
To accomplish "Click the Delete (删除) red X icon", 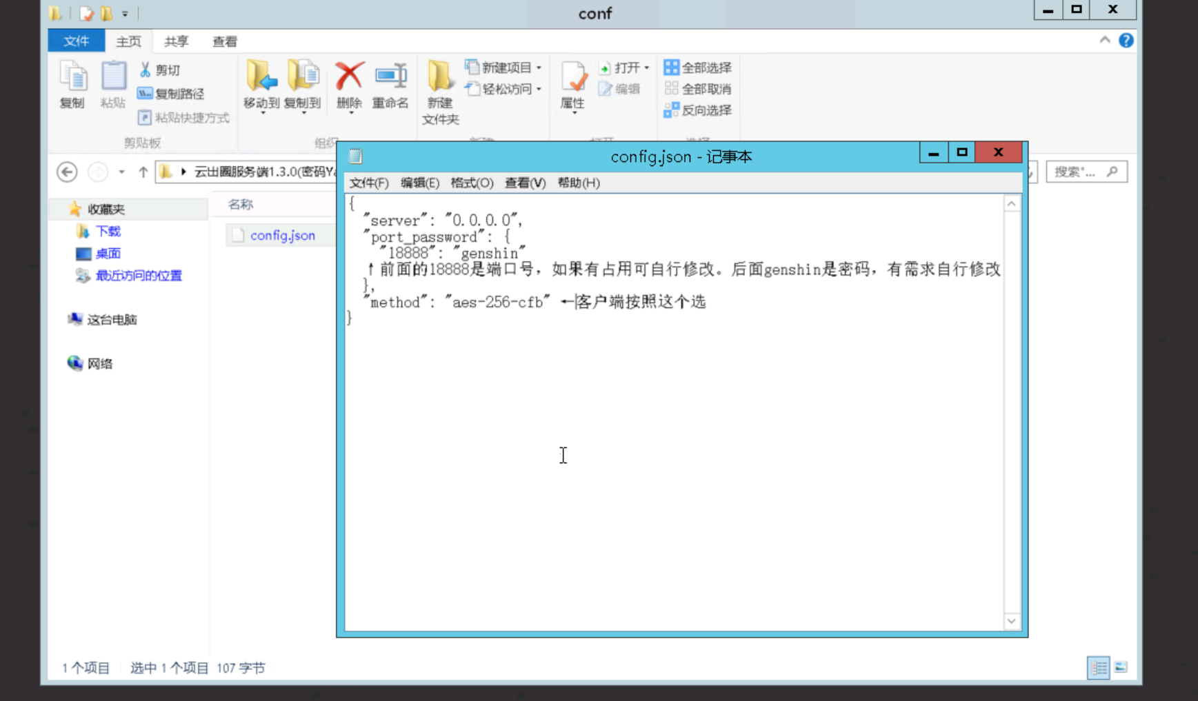I will (349, 84).
